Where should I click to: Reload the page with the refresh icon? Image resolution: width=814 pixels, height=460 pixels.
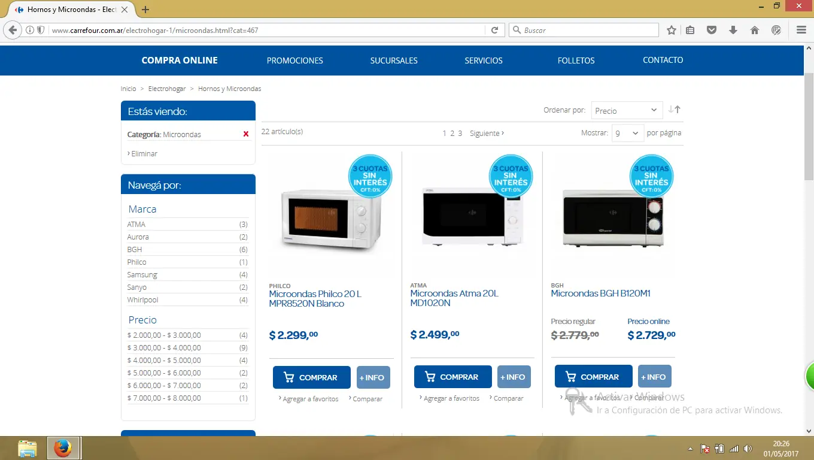click(x=494, y=30)
